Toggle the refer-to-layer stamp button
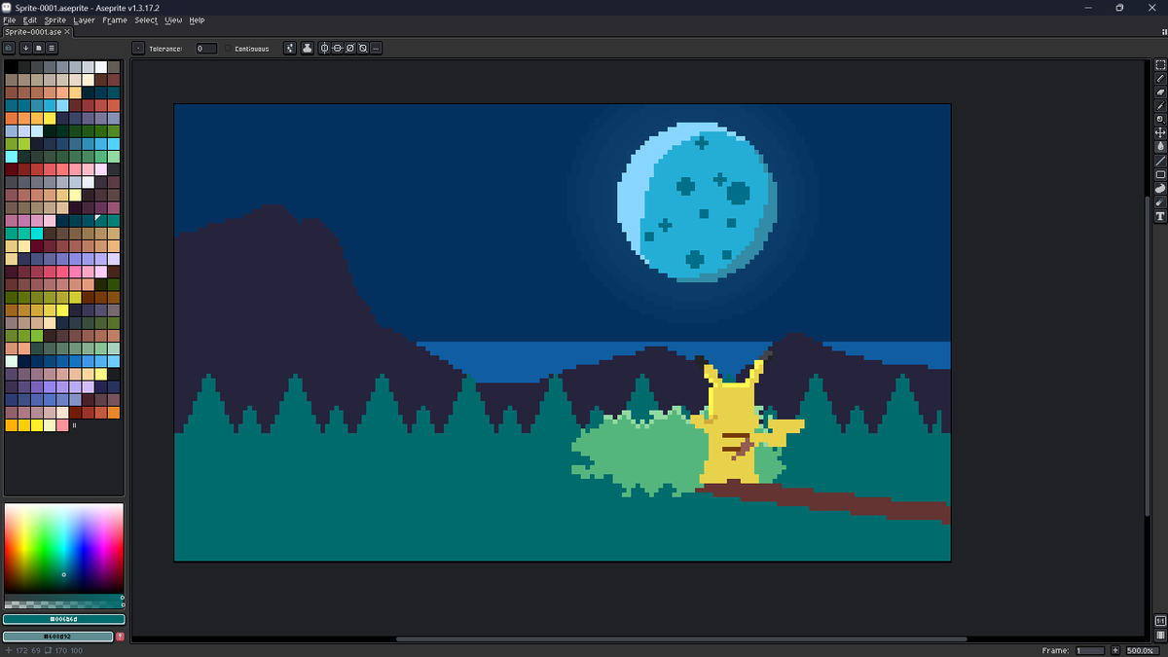The height and width of the screenshot is (657, 1168). point(308,48)
